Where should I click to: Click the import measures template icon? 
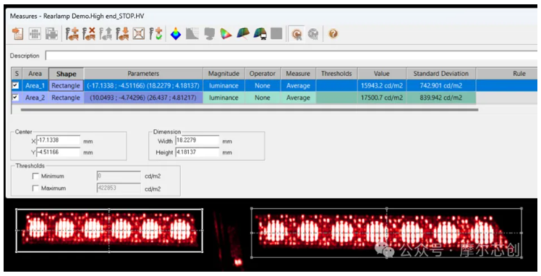17,34
